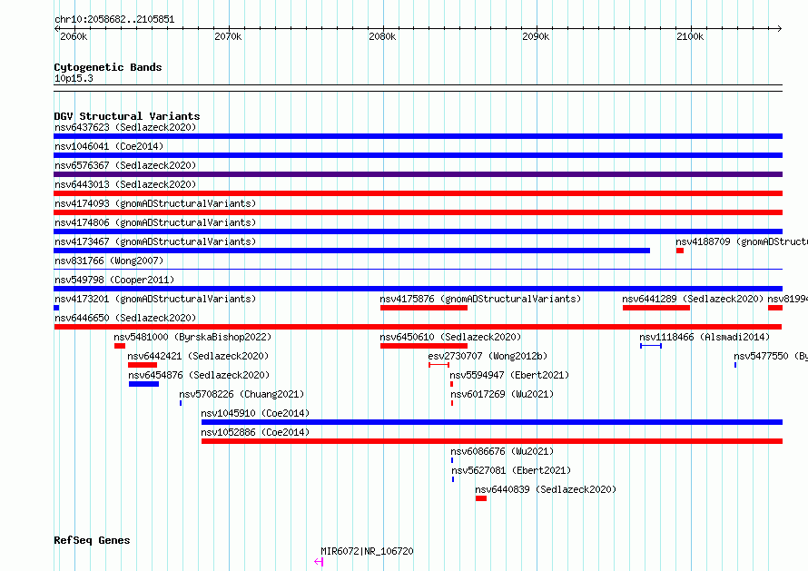The height and width of the screenshot is (571, 808).
Task: Select nsv4175876 (gnomADStructuralVariants) label
Action: pos(480,299)
